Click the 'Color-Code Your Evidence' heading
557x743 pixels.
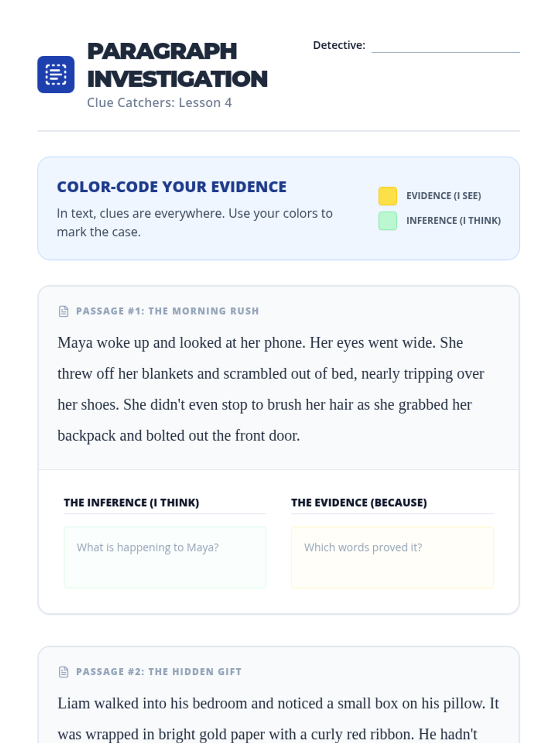pos(171,187)
